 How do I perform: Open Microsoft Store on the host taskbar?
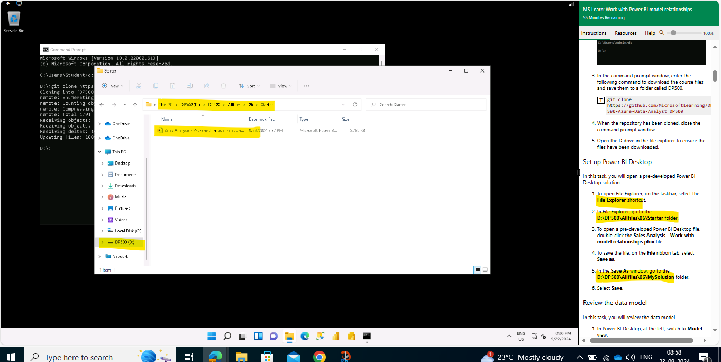[268, 357]
